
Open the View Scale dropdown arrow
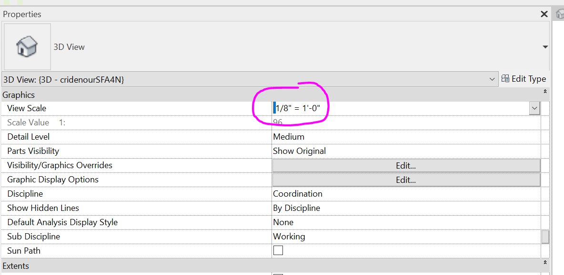(534, 108)
